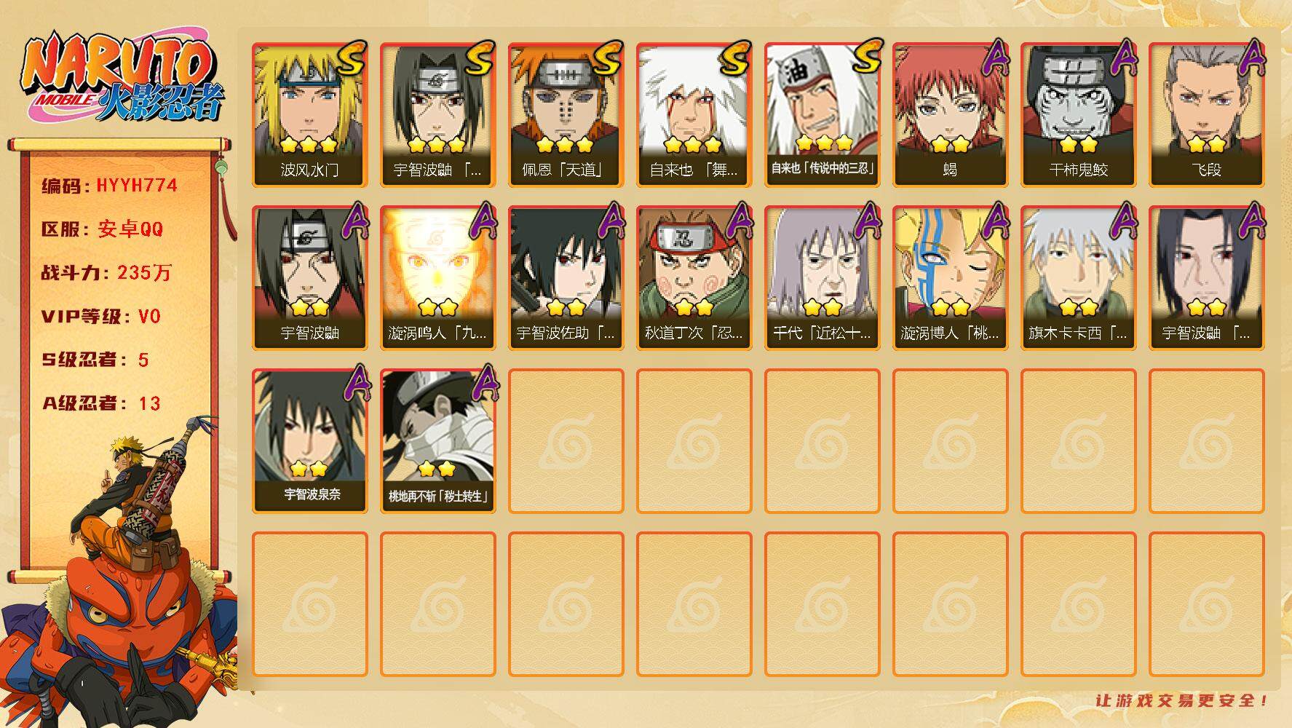Choose the 宇智波泉奈 character card
The width and height of the screenshot is (1292, 728).
pos(310,441)
